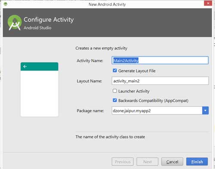215x169 pixels.
Task: Focus the Activity Name text field
Action: pyautogui.click(x=160, y=60)
